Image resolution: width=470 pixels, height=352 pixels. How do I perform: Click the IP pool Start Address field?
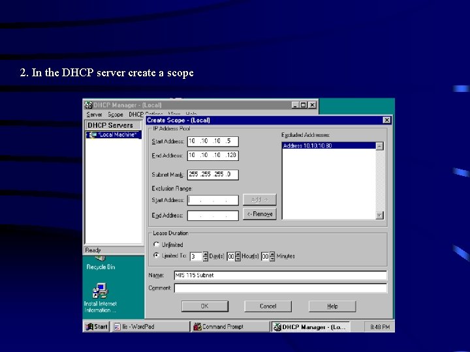213,141
